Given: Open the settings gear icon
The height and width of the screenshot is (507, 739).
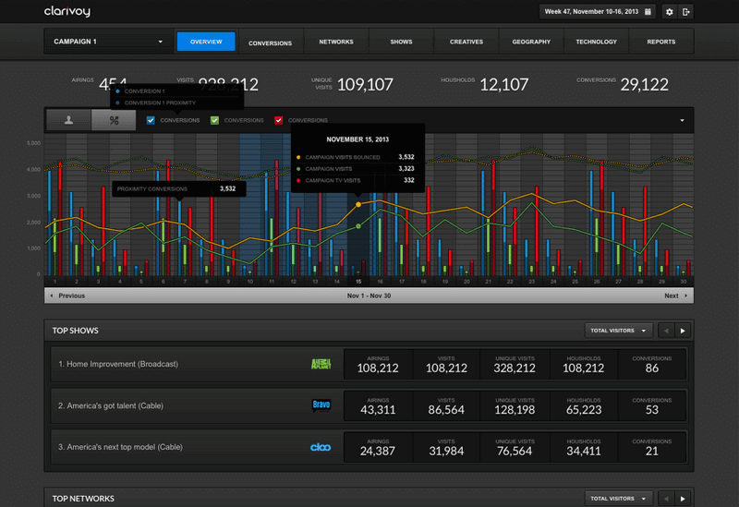Looking at the screenshot, I should click(669, 12).
